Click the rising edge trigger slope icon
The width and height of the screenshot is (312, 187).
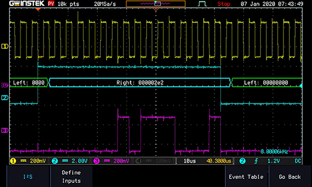(256, 161)
